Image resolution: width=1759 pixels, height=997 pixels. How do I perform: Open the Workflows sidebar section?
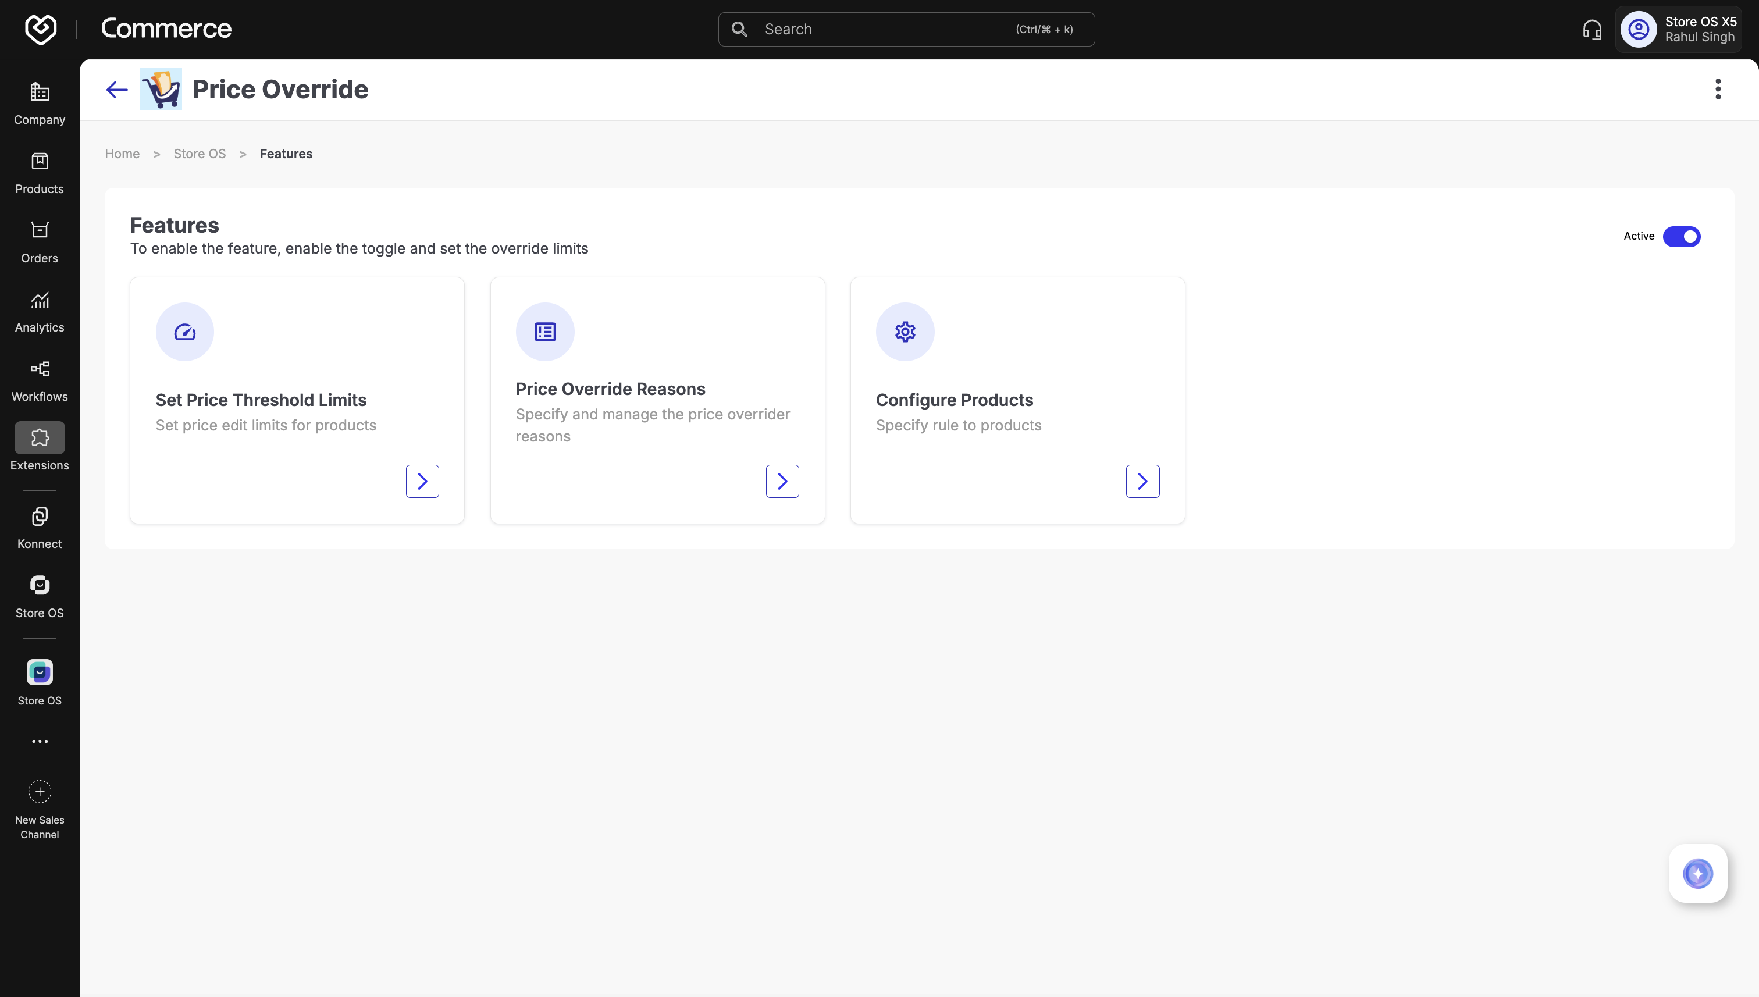click(40, 381)
